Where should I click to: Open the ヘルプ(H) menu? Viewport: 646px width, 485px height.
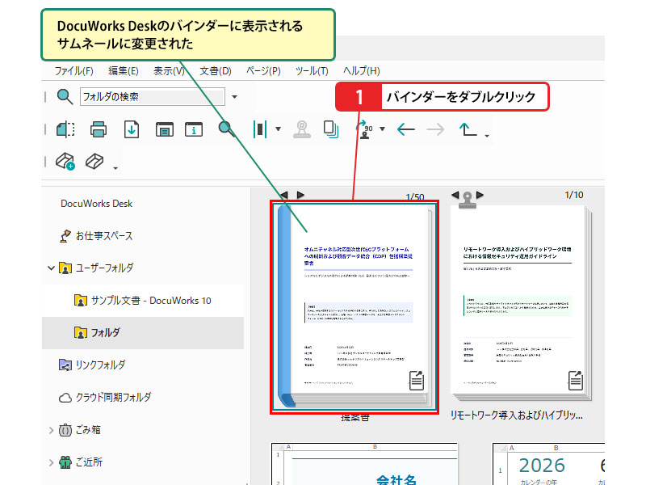[362, 71]
